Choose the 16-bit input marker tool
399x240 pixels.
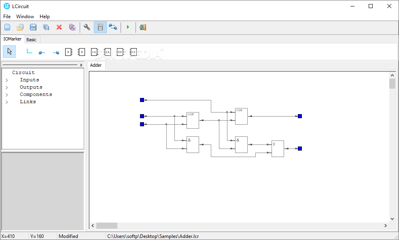click(x=94, y=51)
